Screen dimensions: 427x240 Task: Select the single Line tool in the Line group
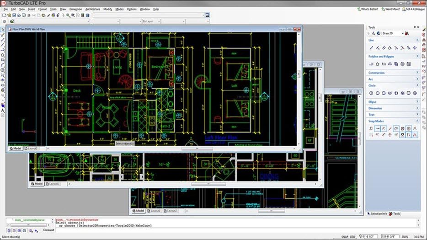click(371, 48)
